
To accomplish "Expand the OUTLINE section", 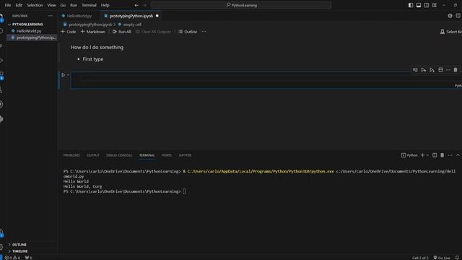I will 19,245.
